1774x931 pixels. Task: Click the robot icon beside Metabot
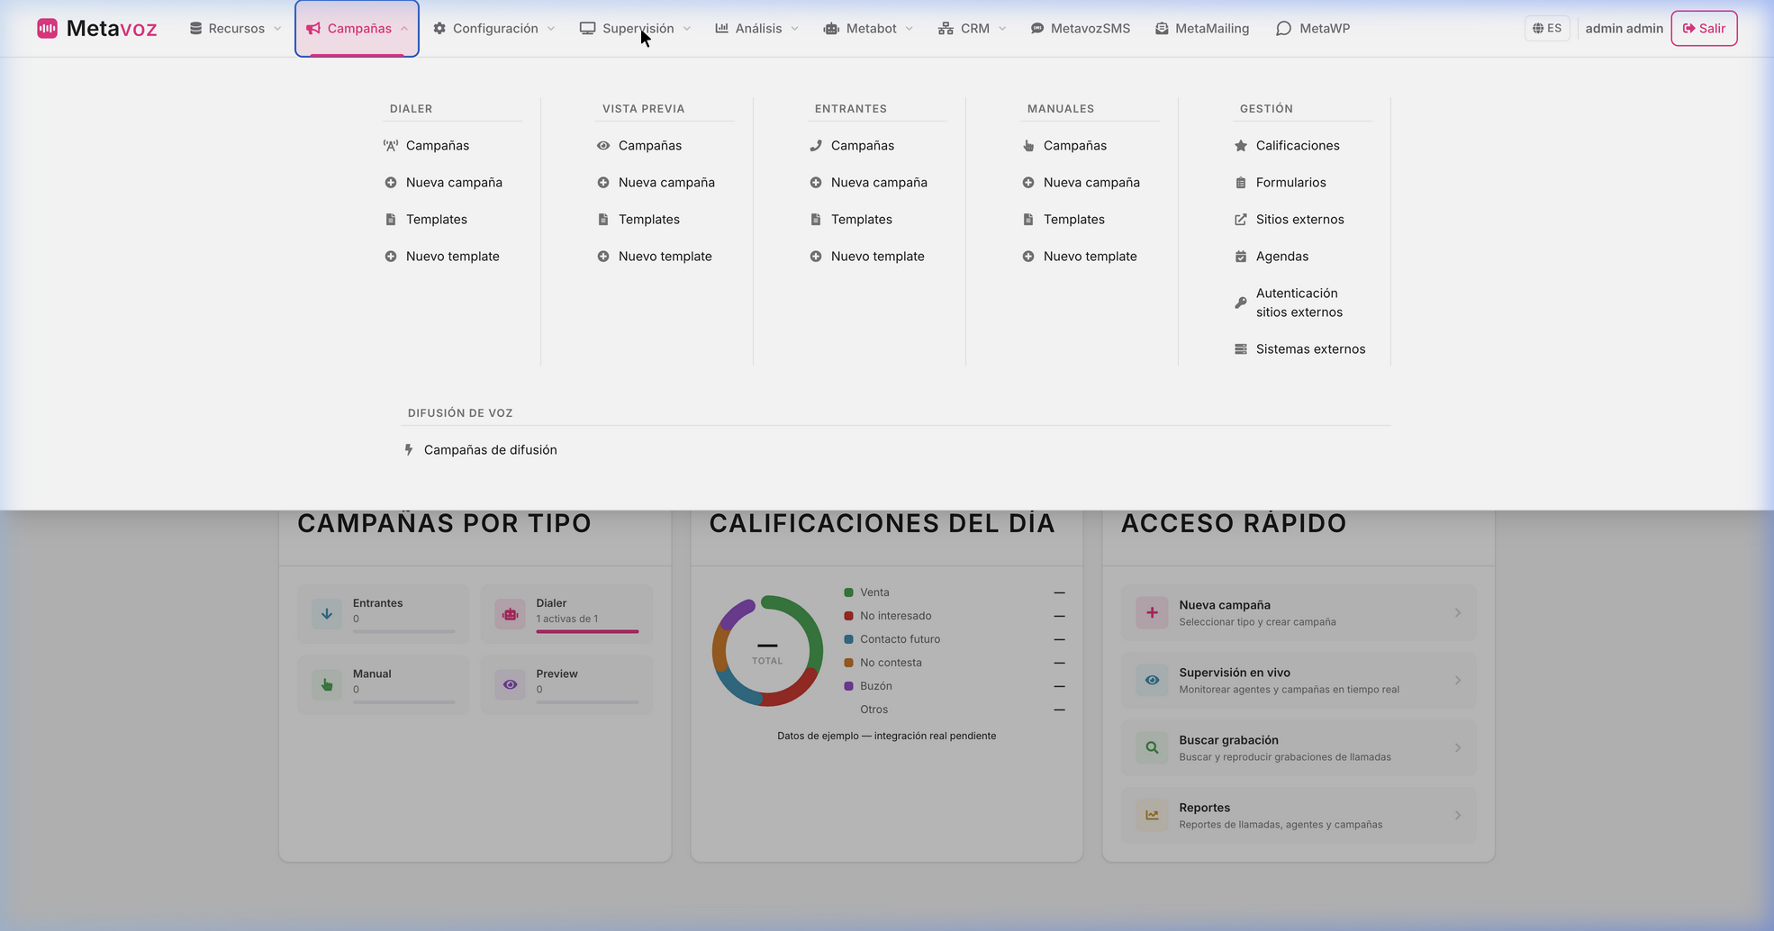click(831, 29)
